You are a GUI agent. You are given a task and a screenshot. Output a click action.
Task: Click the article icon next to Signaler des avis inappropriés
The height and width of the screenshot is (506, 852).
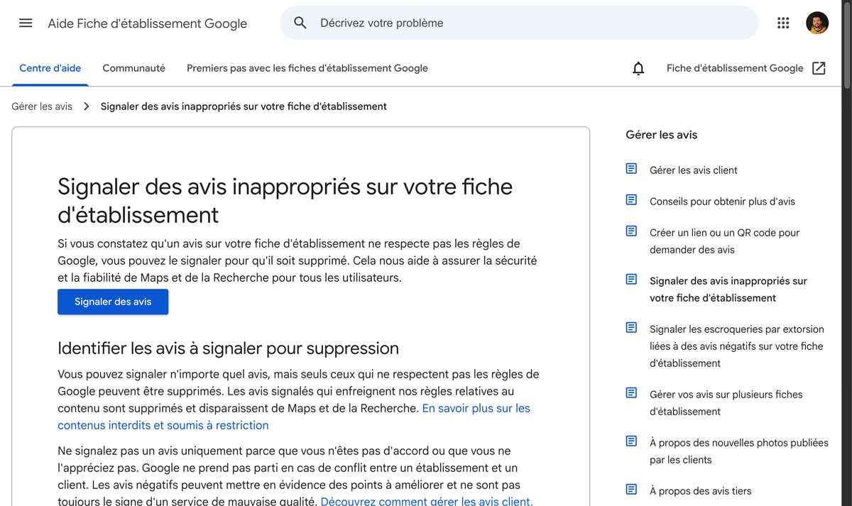point(631,280)
